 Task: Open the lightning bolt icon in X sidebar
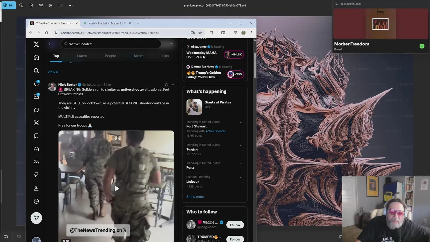[36, 175]
